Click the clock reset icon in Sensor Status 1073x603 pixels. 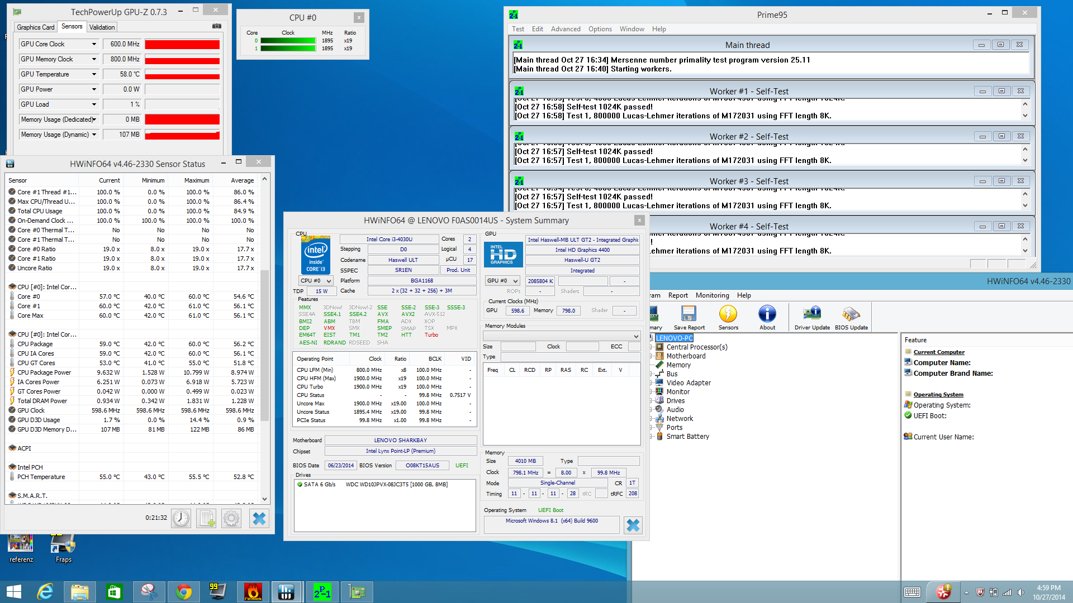point(181,518)
